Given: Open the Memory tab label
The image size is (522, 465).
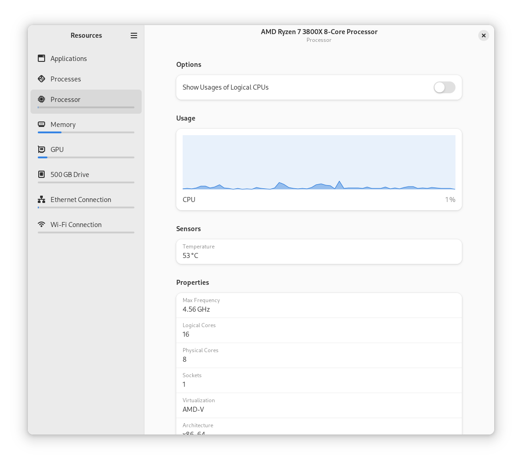Looking at the screenshot, I should pos(63,124).
